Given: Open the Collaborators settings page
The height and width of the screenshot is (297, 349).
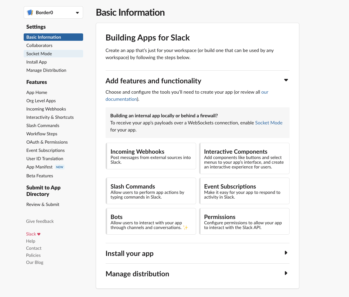Looking at the screenshot, I should (39, 46).
